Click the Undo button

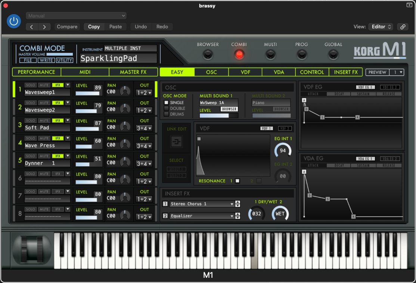141,27
